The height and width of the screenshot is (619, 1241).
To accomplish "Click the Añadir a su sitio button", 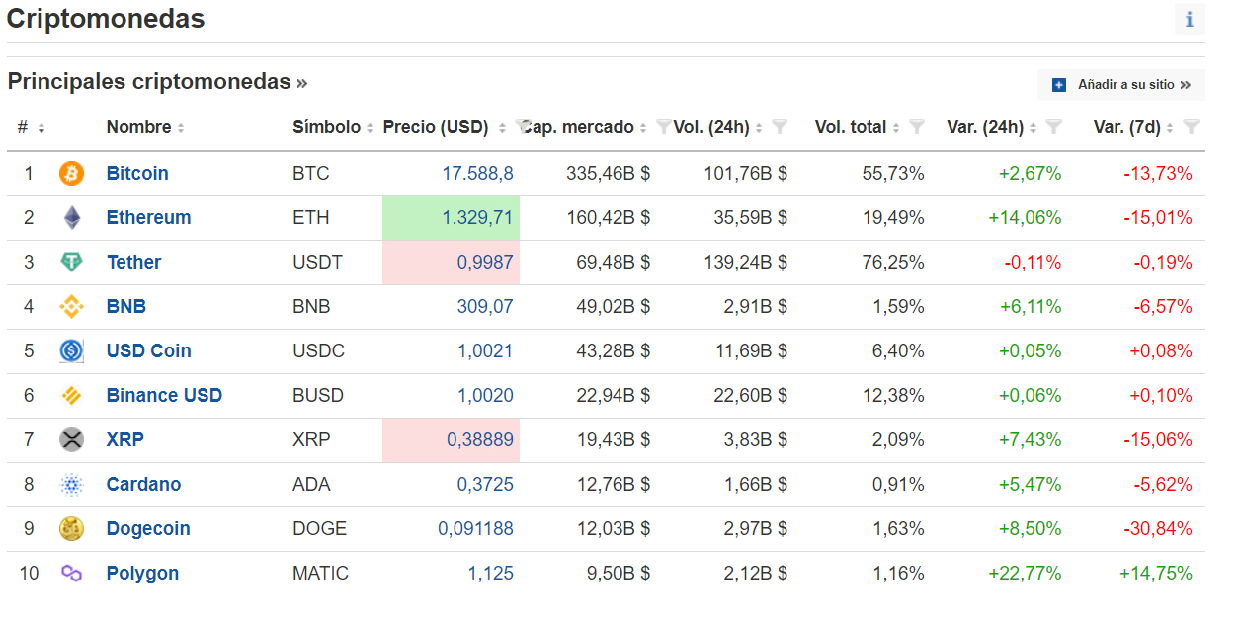I will pyautogui.click(x=1121, y=85).
